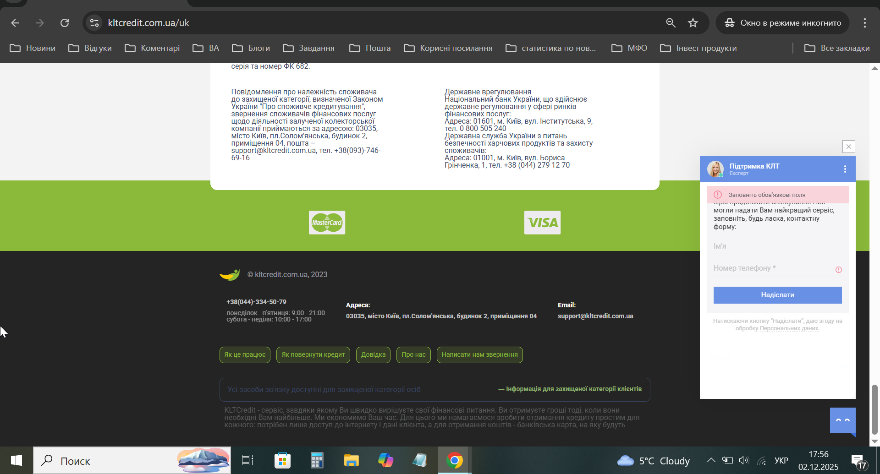Click the browser forward arrow

pos(40,23)
